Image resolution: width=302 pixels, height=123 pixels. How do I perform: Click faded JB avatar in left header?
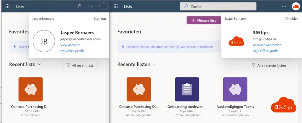coord(104,6)
